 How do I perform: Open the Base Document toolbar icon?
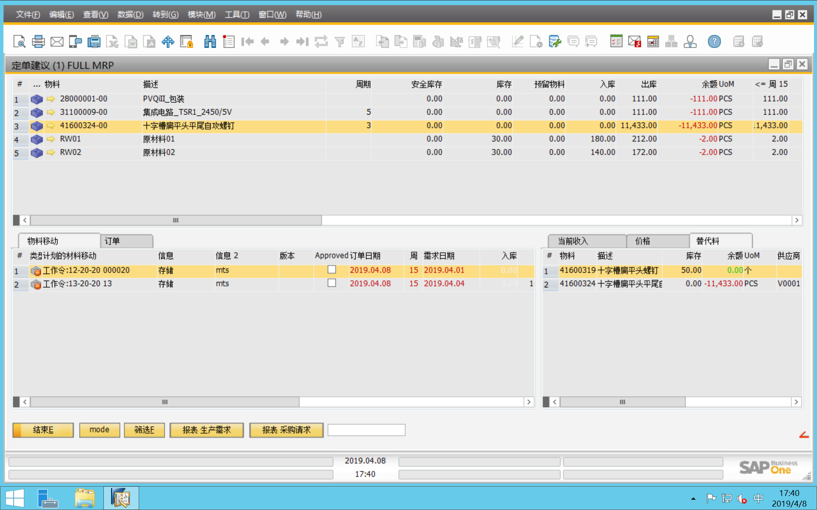(382, 42)
